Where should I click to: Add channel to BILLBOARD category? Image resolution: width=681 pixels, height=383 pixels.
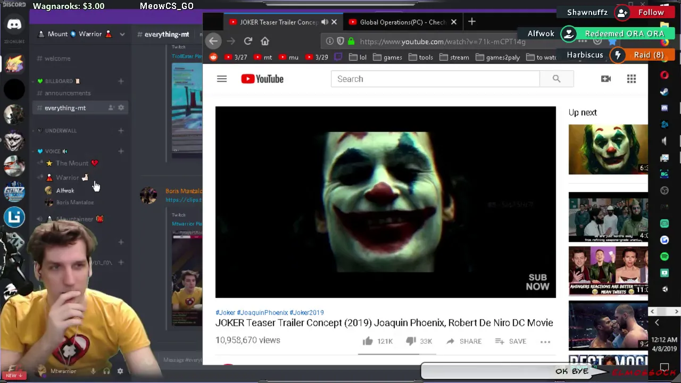point(121,81)
